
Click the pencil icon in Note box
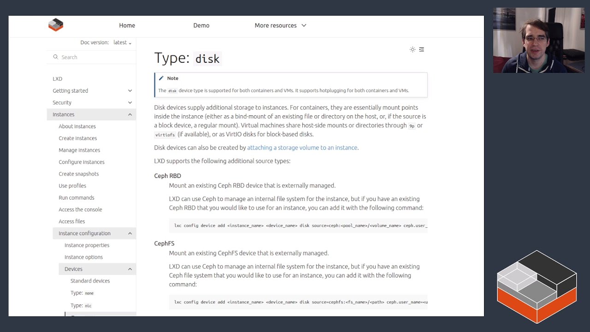(161, 78)
